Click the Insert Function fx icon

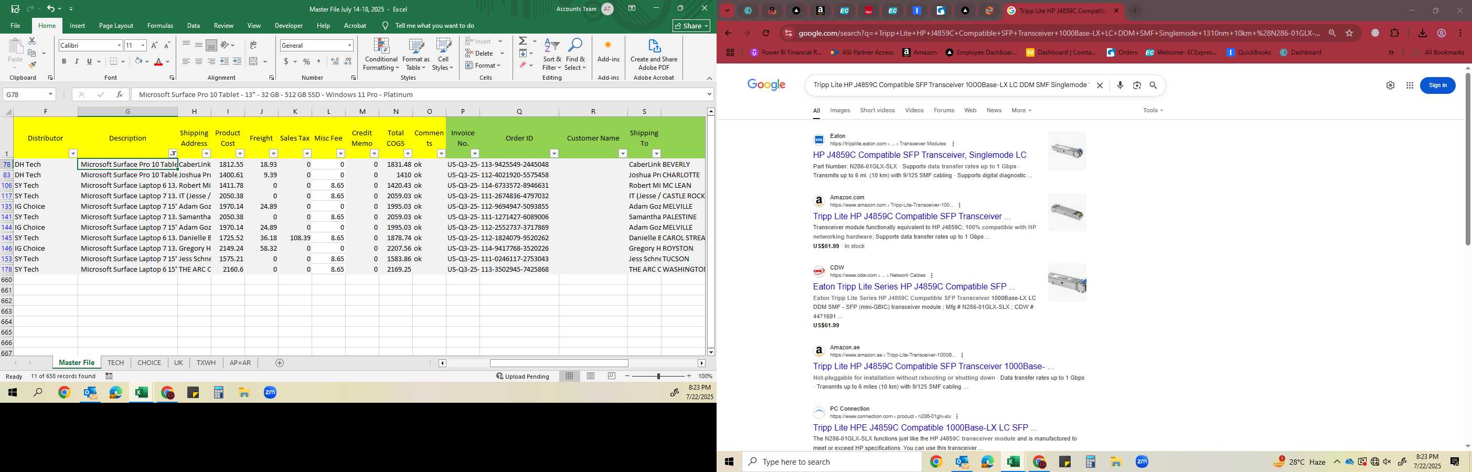120,94
